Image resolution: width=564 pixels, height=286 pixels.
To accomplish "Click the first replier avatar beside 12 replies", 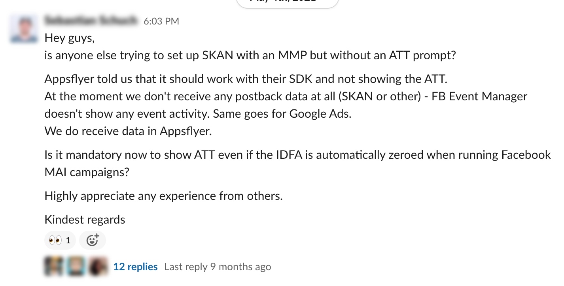I will coord(53,266).
